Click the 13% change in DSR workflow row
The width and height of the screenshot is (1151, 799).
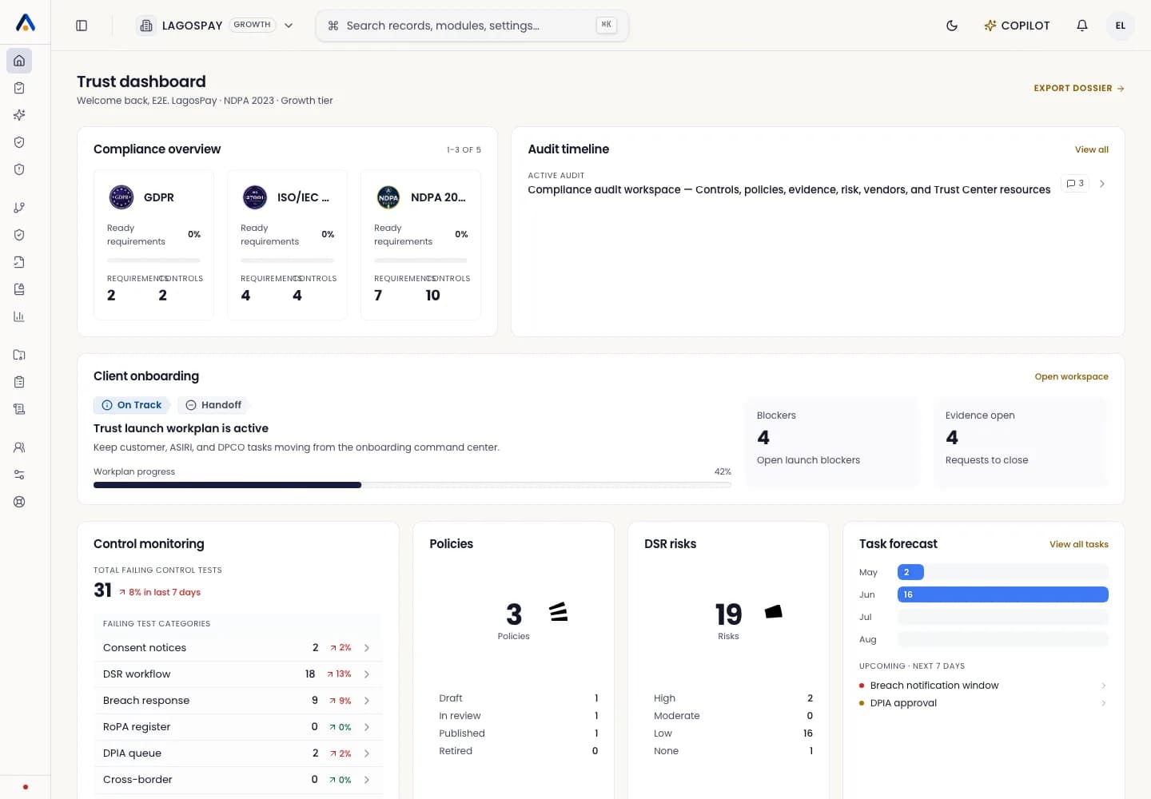[339, 674]
